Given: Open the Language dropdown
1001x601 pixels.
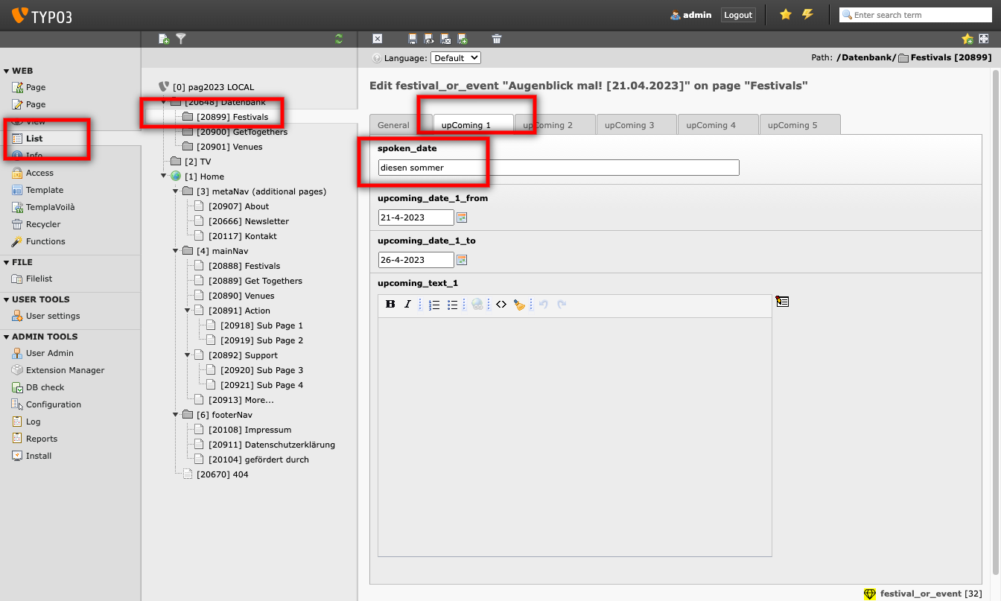Looking at the screenshot, I should click(x=455, y=58).
